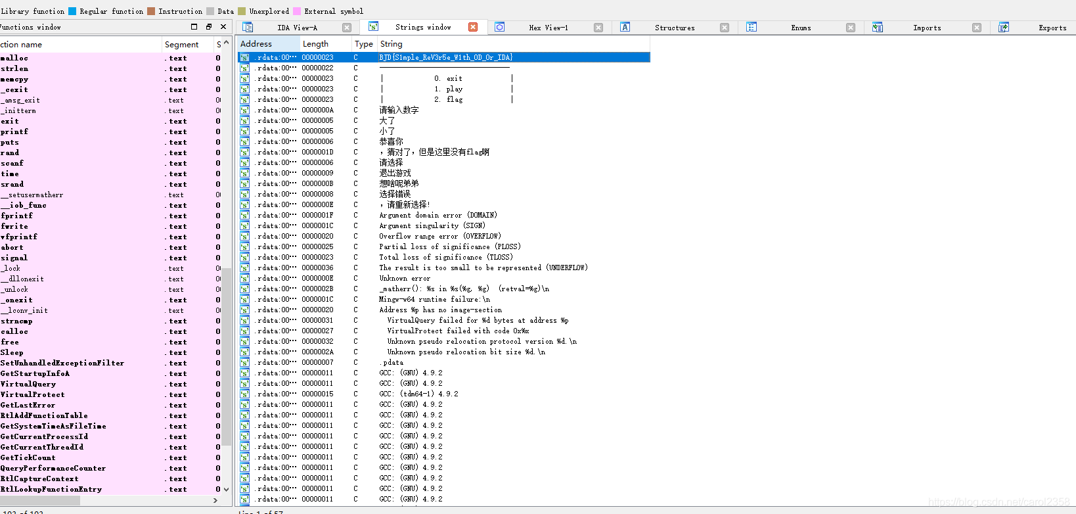Click the Hex View-1 tab icon
This screenshot has width=1076, height=514.
click(x=499, y=27)
